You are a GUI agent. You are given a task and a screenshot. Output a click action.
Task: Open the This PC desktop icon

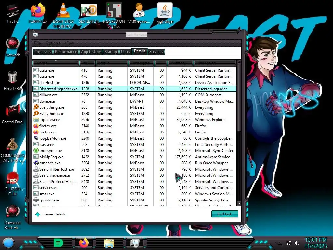coord(13,13)
